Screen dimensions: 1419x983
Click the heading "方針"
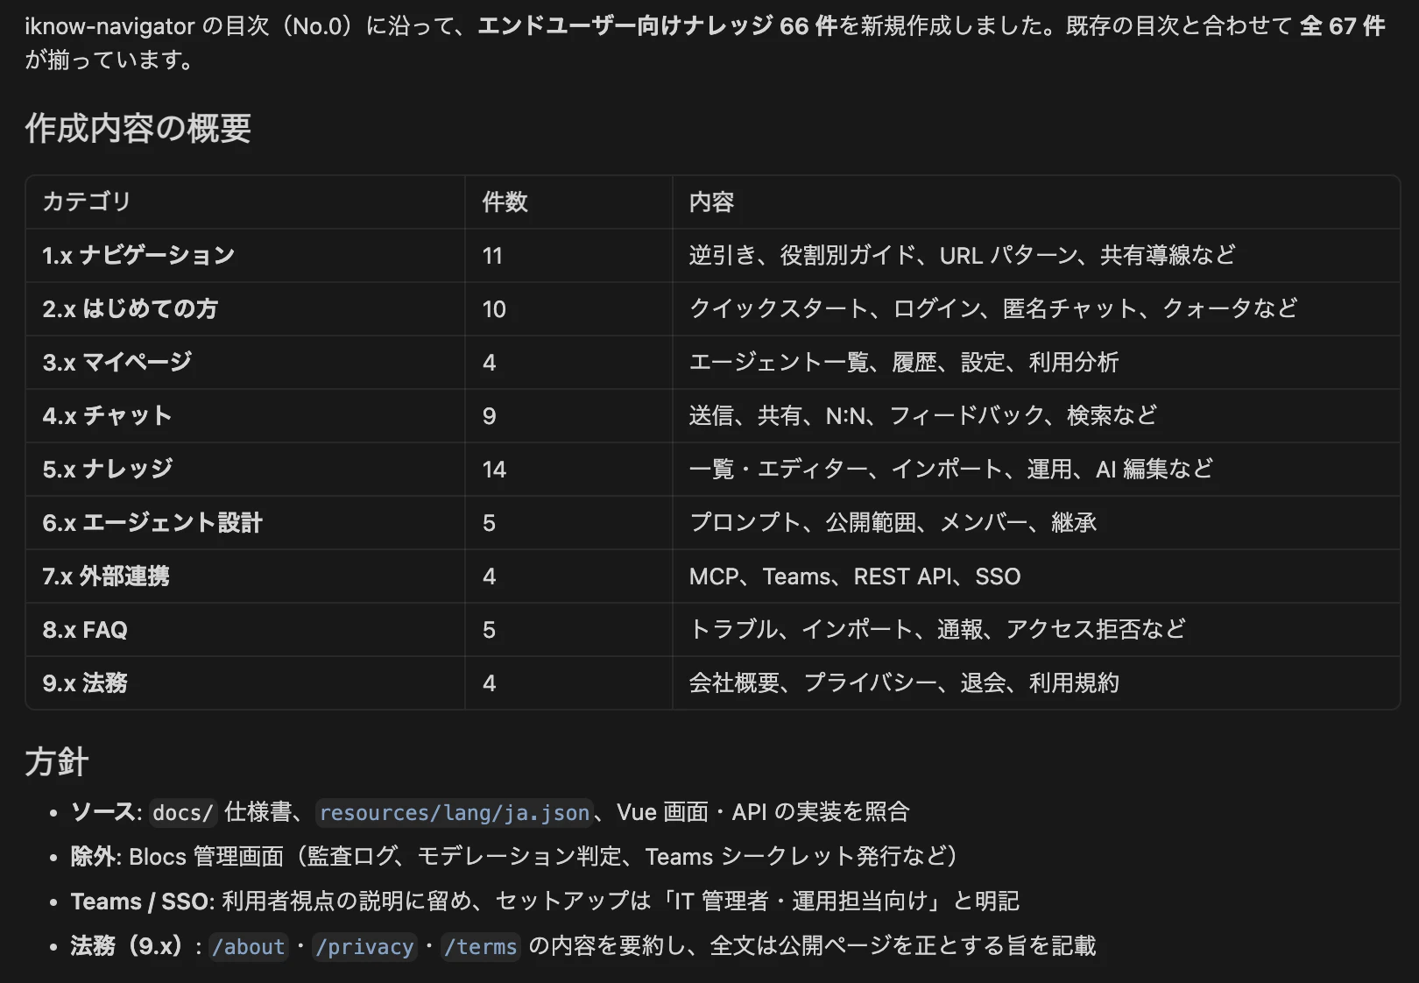tap(57, 762)
